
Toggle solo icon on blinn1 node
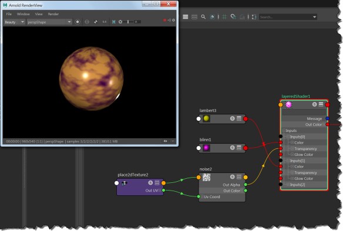click(233, 148)
